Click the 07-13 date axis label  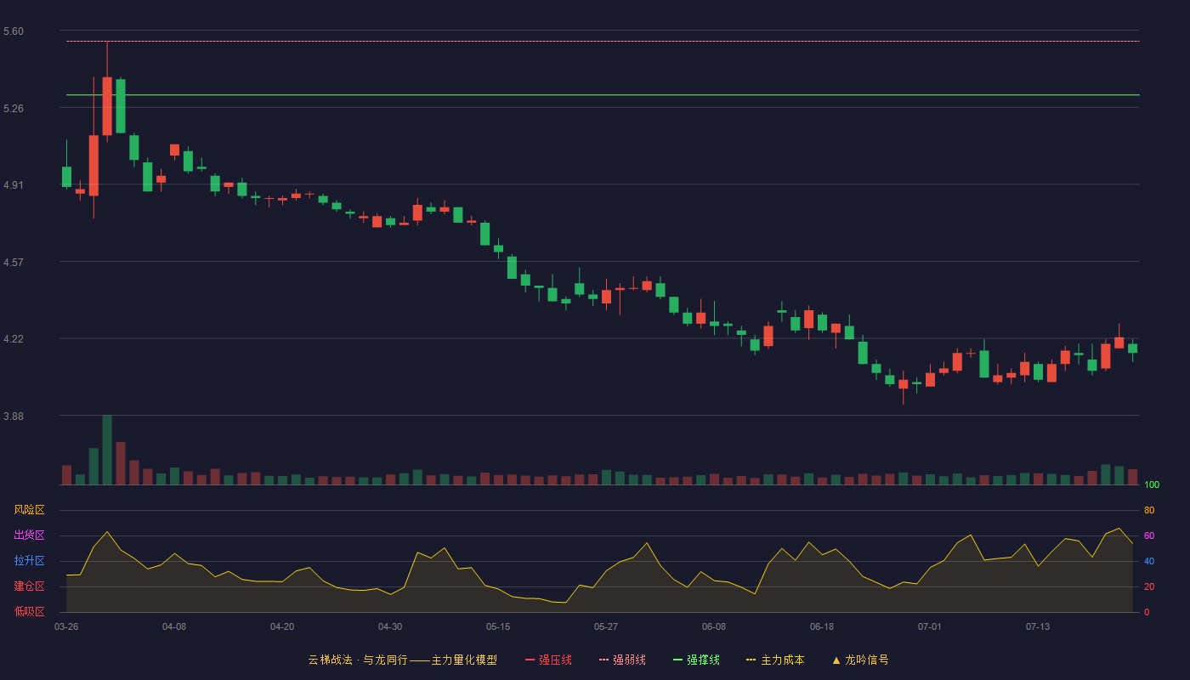(1038, 626)
